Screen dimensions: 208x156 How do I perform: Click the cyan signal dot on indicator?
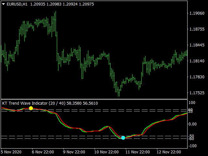123,138
